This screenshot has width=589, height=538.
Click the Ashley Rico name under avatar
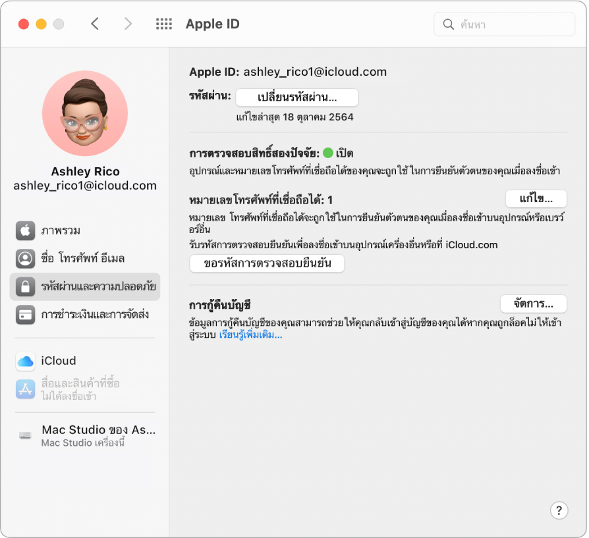point(85,172)
